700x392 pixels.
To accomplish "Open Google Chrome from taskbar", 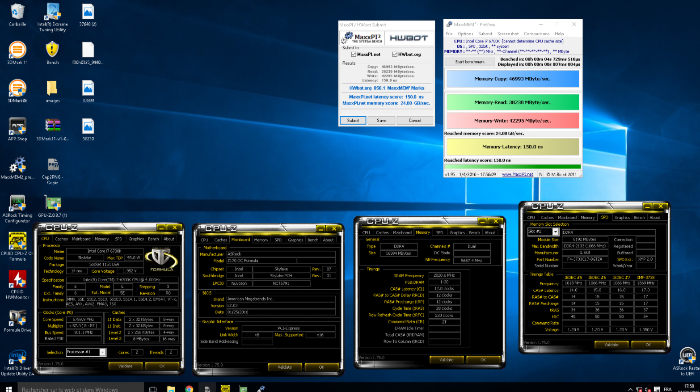I will (x=189, y=388).
